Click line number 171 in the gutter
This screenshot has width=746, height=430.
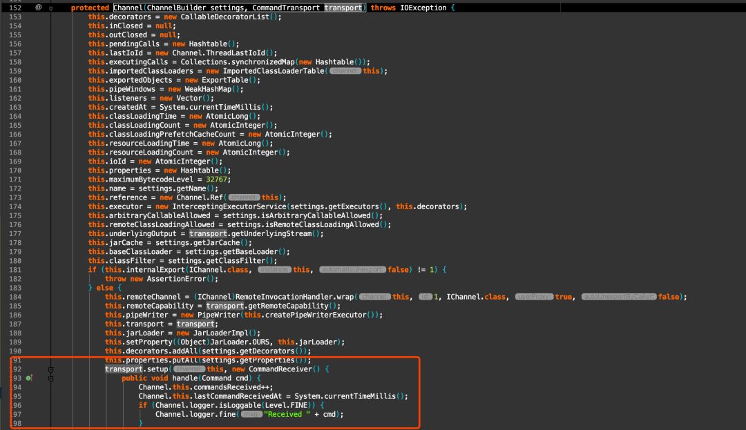click(x=15, y=179)
